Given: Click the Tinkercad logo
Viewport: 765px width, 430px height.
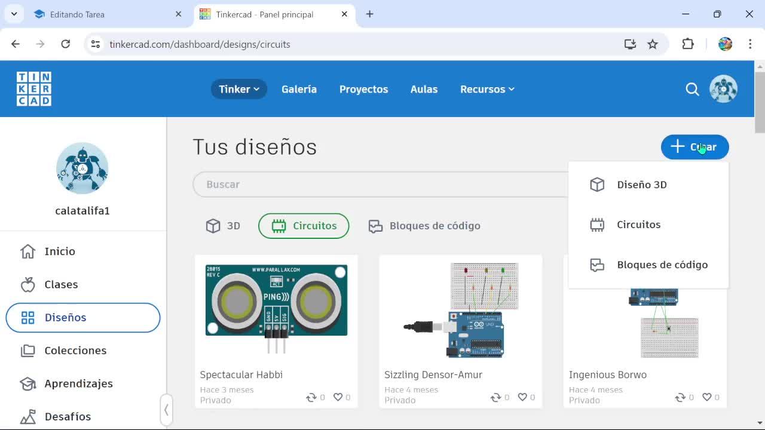Looking at the screenshot, I should point(34,89).
